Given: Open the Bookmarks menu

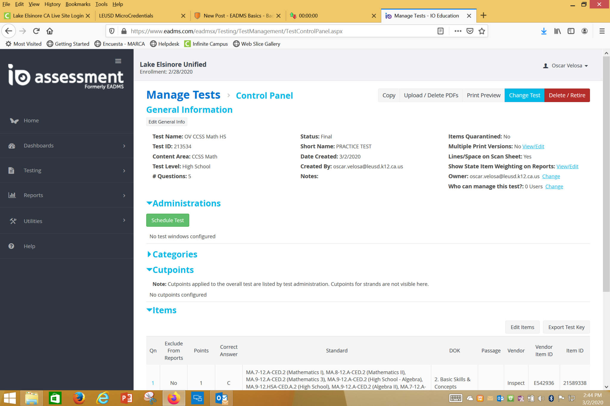Looking at the screenshot, I should coord(78,4).
